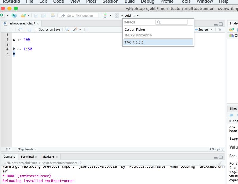Click the editor save document icon
The width and height of the screenshot is (238, 184).
(29, 30)
